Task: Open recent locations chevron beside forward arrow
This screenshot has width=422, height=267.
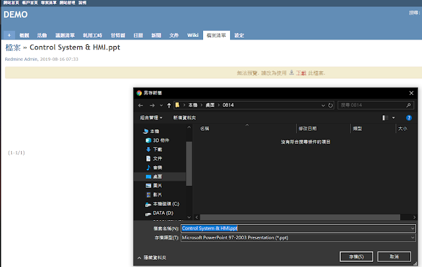Action: click(161, 105)
